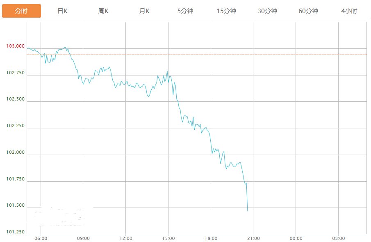
Task: Switch to the 日K chart tab
Action: [x=62, y=11]
